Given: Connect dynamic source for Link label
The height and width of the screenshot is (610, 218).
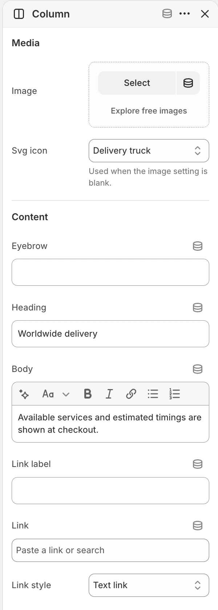Looking at the screenshot, I should [x=198, y=464].
